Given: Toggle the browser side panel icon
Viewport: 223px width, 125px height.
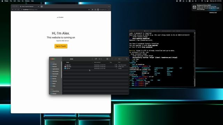Looking at the screenshot, I should [95, 10].
